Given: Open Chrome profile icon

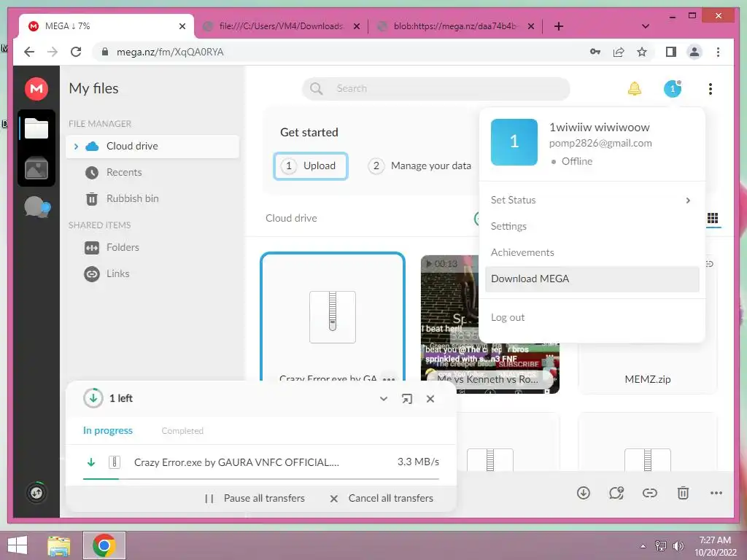Looking at the screenshot, I should point(694,52).
